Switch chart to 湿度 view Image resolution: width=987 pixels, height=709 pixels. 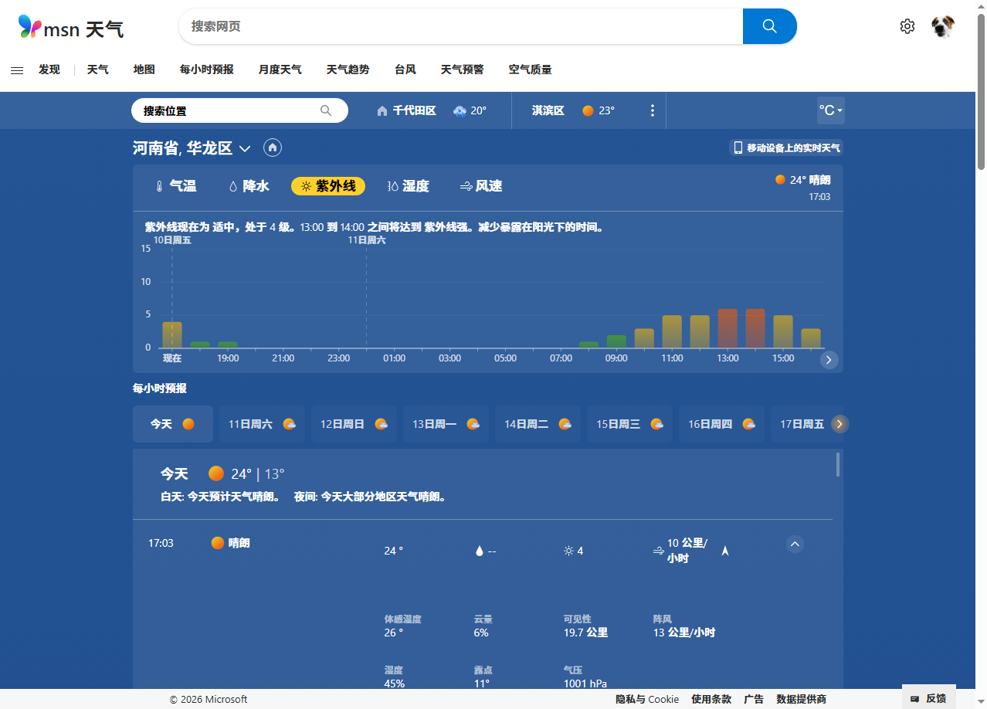(x=408, y=186)
